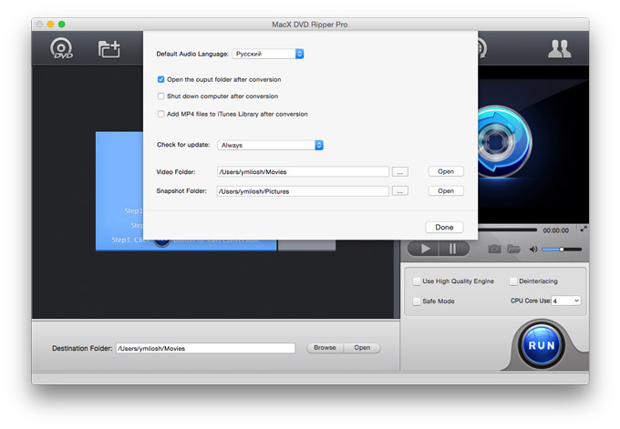Enable Shut down computer after conversion
The image size is (620, 429).
click(x=161, y=96)
